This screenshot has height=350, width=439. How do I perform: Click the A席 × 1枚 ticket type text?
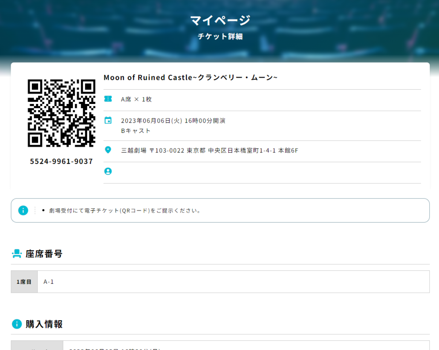pyautogui.click(x=136, y=99)
